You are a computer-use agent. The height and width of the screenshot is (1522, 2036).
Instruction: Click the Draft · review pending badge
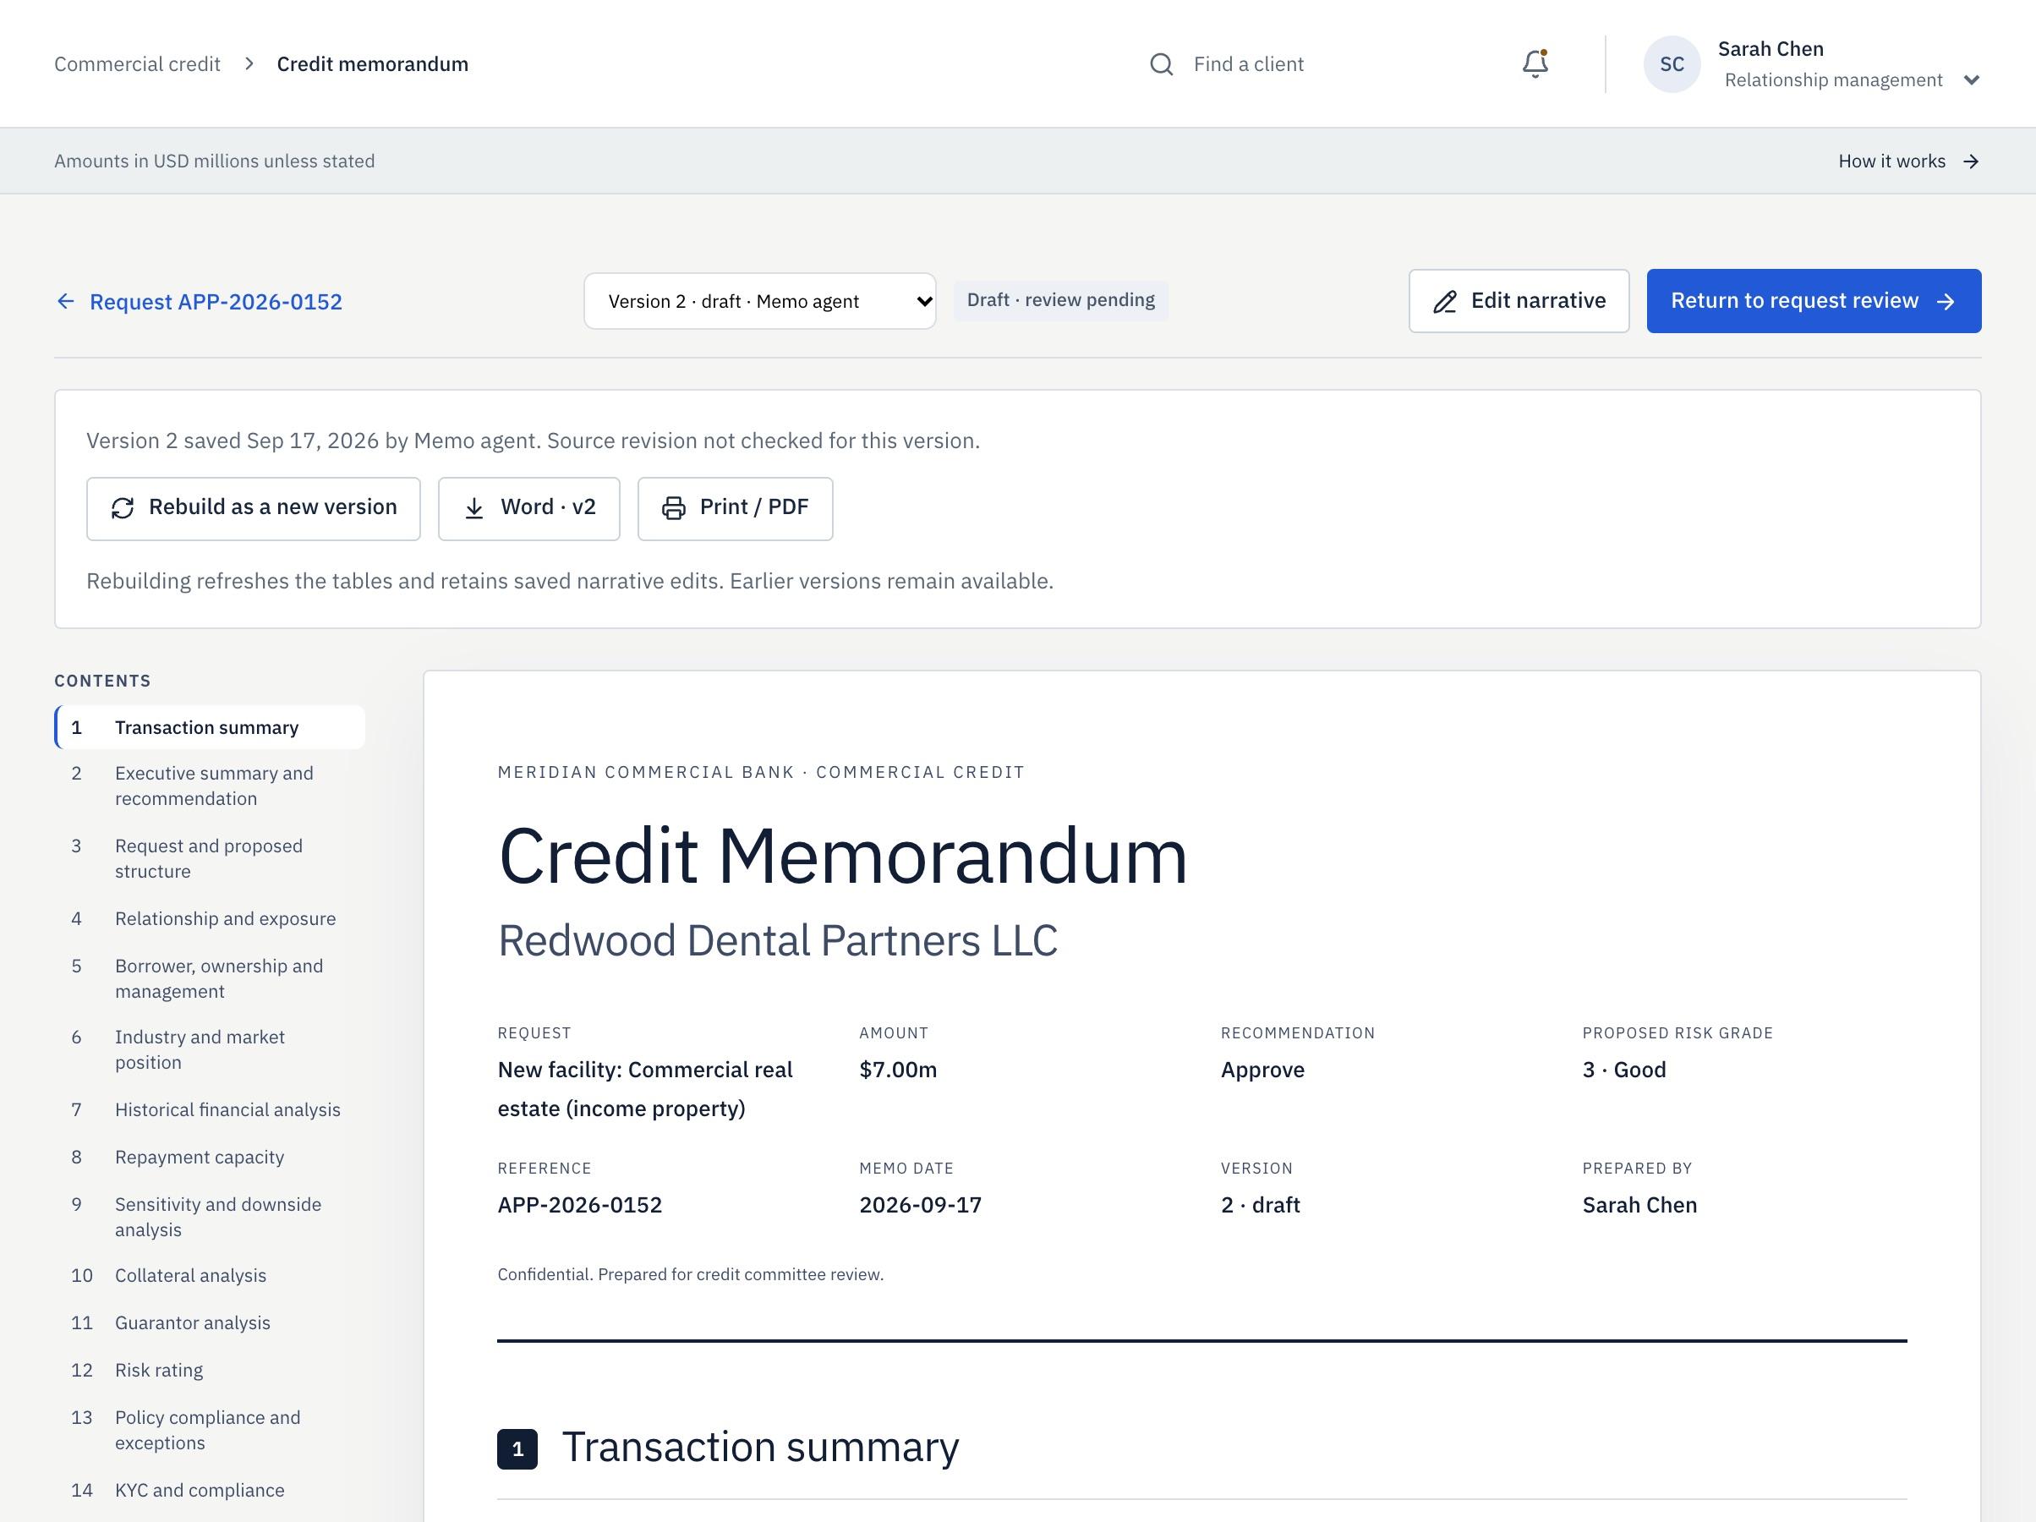point(1060,300)
